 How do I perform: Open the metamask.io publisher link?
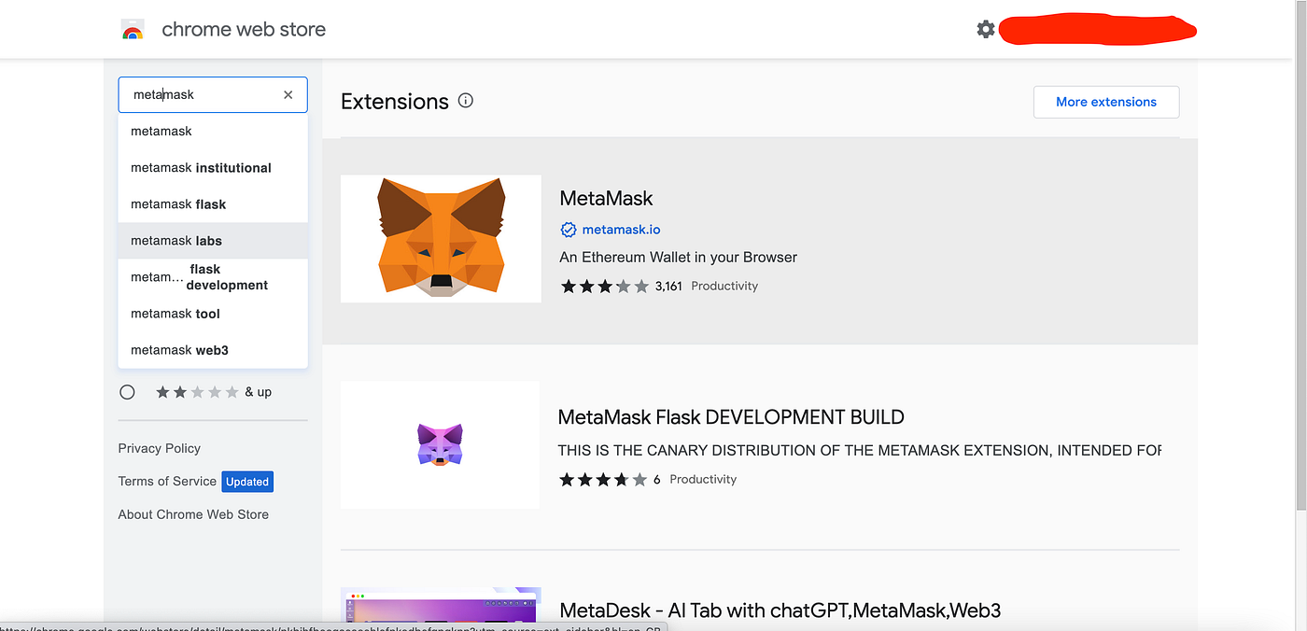click(621, 230)
